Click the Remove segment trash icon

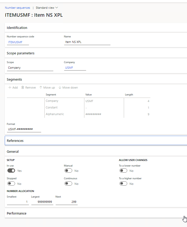tap(23, 88)
